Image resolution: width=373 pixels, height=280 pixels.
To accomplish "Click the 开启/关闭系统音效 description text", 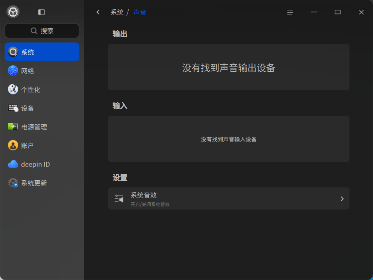I will [x=150, y=204].
